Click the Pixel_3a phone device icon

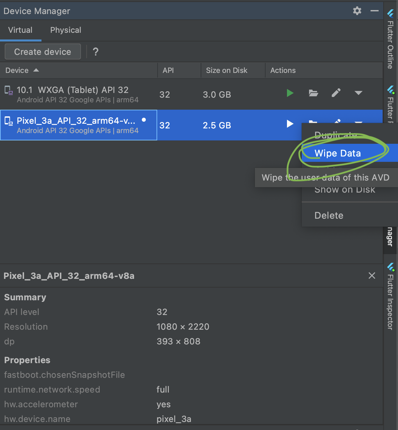tap(8, 121)
